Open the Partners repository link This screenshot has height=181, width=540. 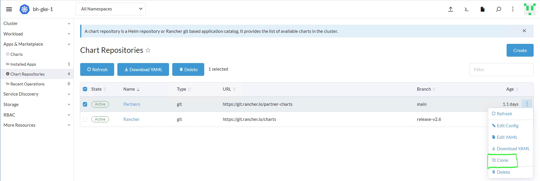(x=132, y=104)
